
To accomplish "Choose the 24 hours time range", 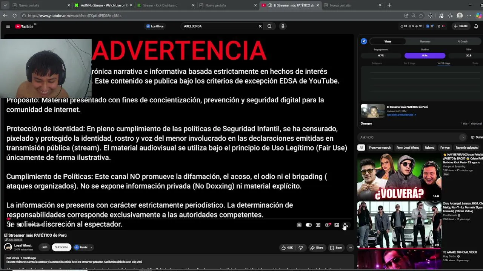I will pyautogui.click(x=377, y=63).
